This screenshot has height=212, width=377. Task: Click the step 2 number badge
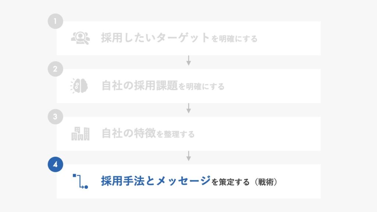pyautogui.click(x=55, y=69)
